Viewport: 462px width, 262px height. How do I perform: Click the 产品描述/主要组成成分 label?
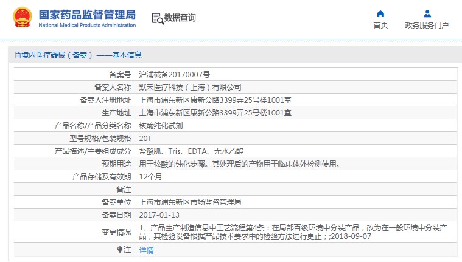(x=93, y=151)
